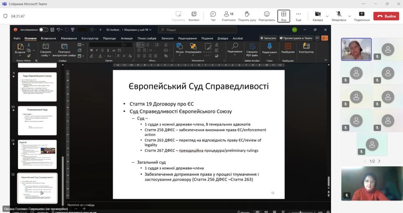Click the Share screen icon

pos(361,16)
